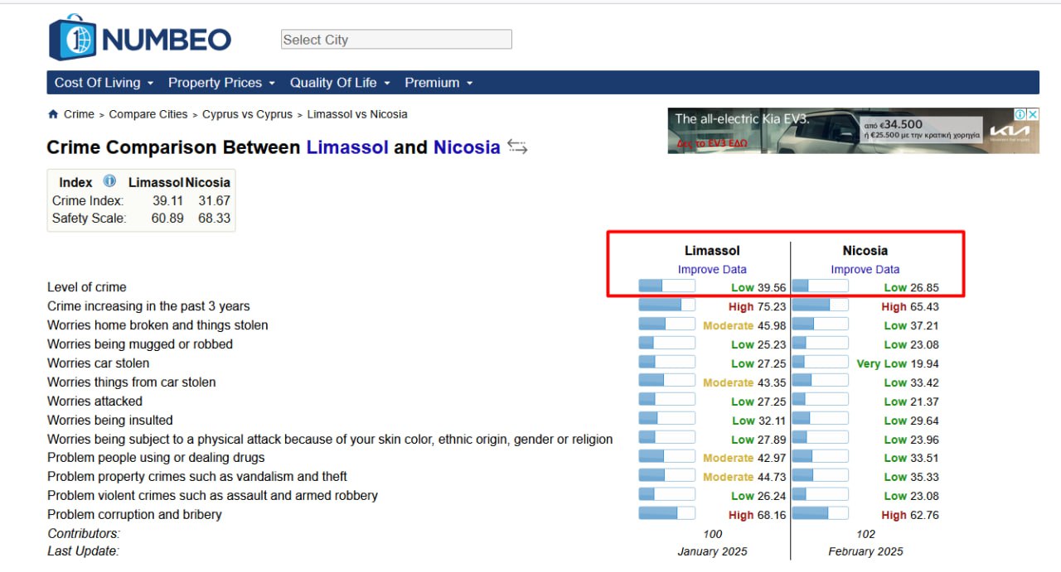Click Improve Data under Nicosia

click(x=865, y=269)
